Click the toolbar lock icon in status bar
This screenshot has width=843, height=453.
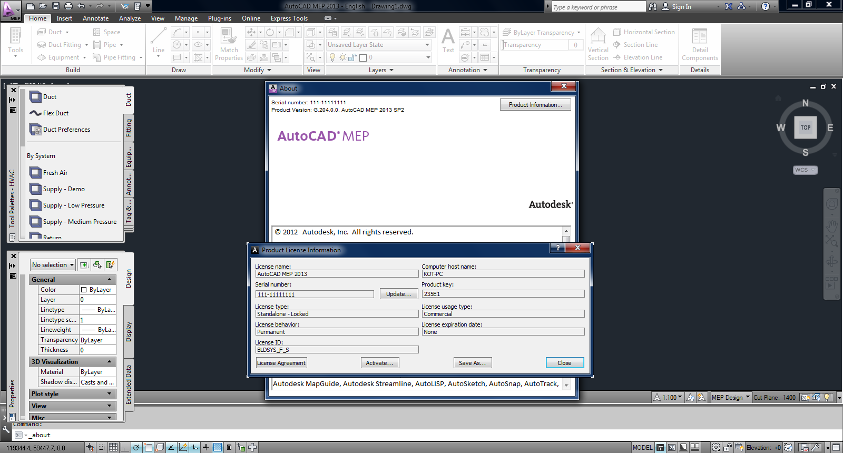pyautogui.click(x=728, y=447)
